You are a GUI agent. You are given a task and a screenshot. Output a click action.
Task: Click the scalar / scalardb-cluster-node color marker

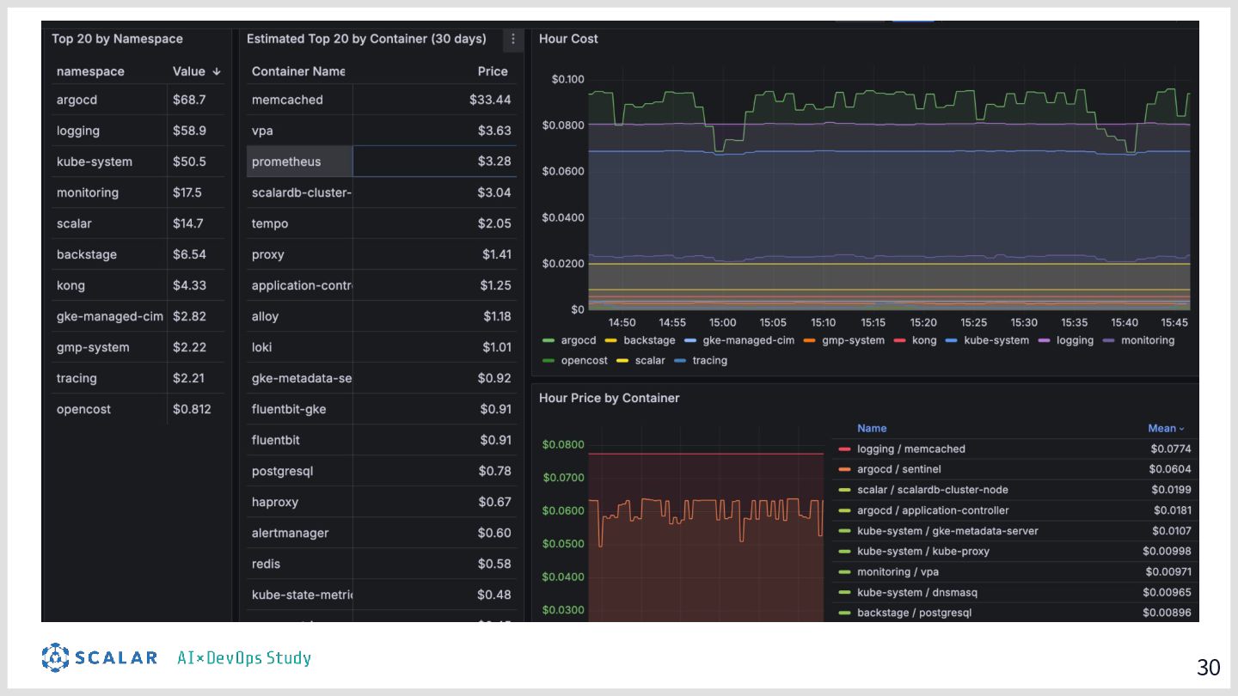[844, 490]
